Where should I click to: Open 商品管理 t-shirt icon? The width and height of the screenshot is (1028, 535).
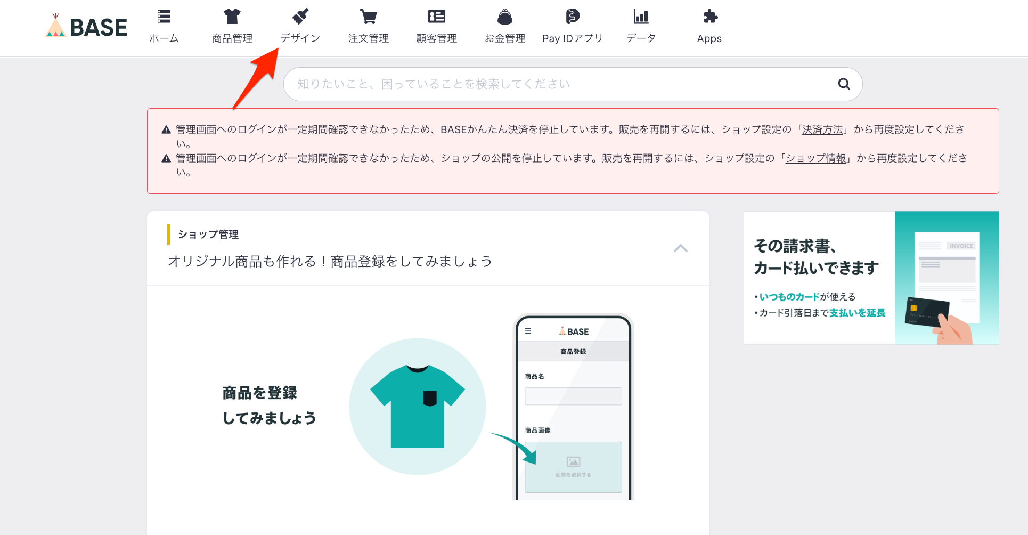tap(232, 17)
